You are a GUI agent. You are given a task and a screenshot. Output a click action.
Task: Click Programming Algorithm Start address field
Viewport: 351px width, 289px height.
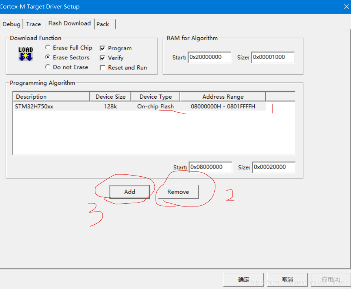click(210, 167)
